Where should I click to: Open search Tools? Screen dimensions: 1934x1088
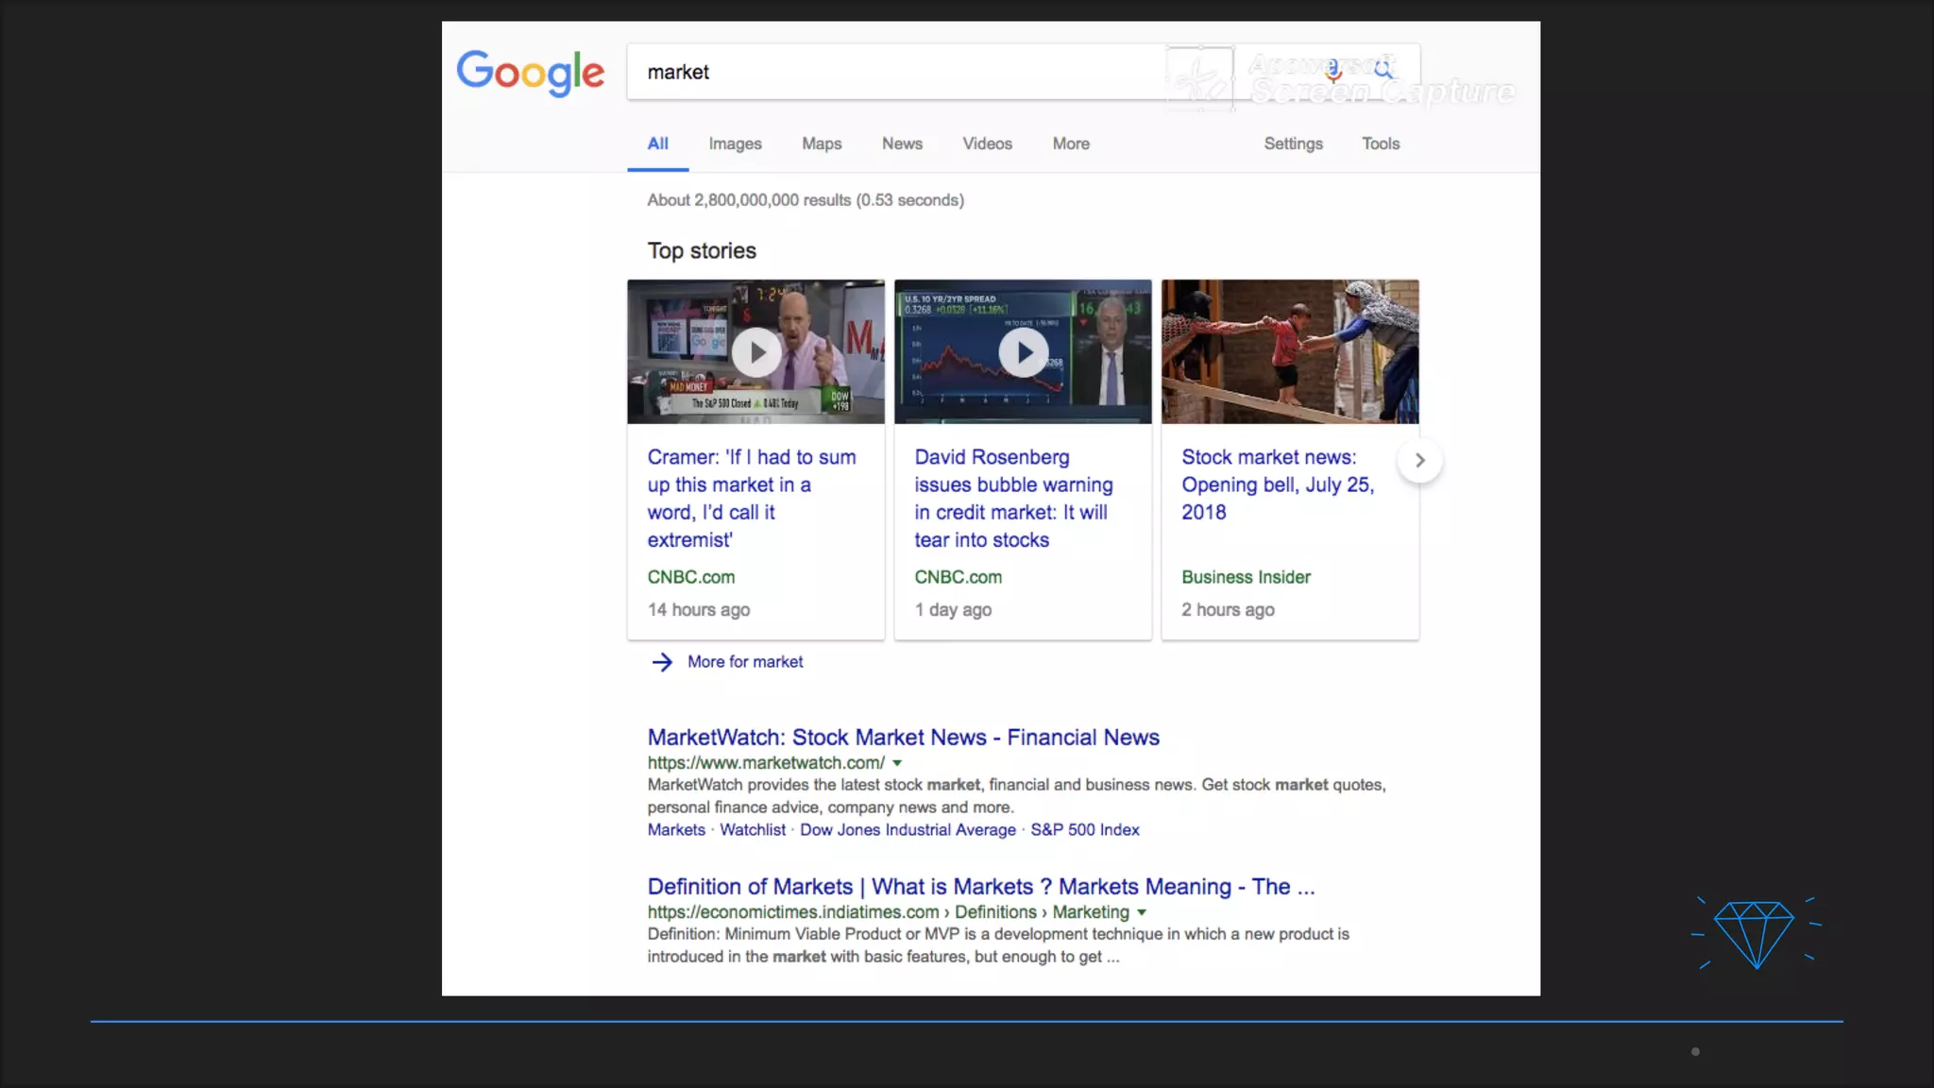1380,144
